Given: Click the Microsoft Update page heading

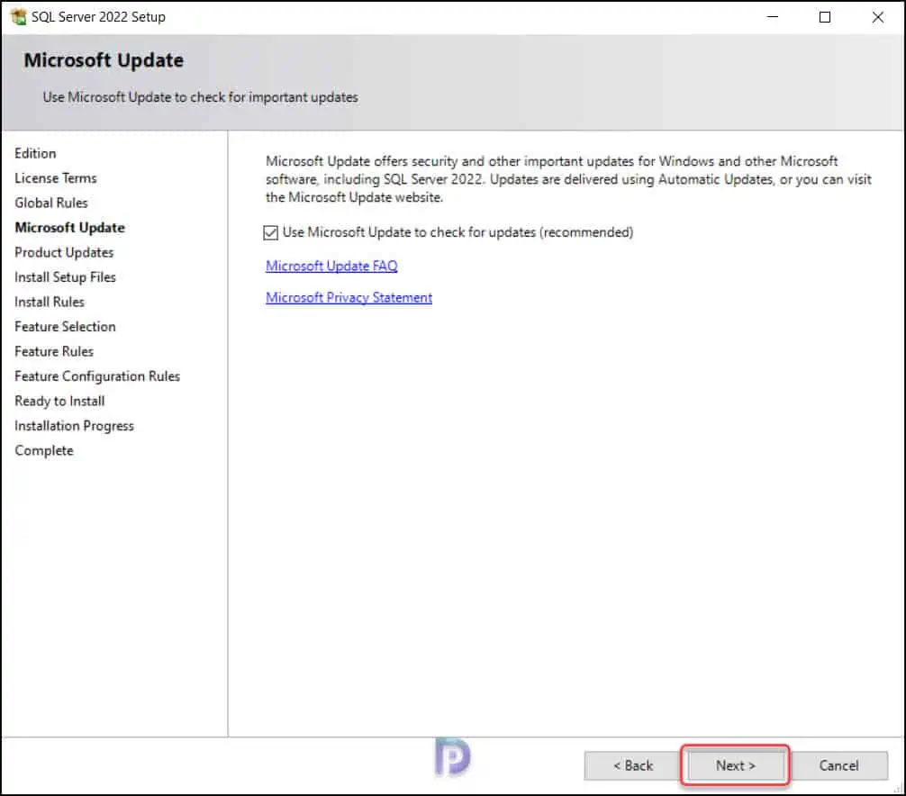Looking at the screenshot, I should click(104, 60).
